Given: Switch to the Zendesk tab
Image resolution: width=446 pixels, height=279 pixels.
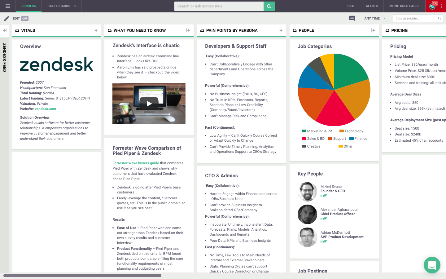Looking at the screenshot, I should point(29,6).
